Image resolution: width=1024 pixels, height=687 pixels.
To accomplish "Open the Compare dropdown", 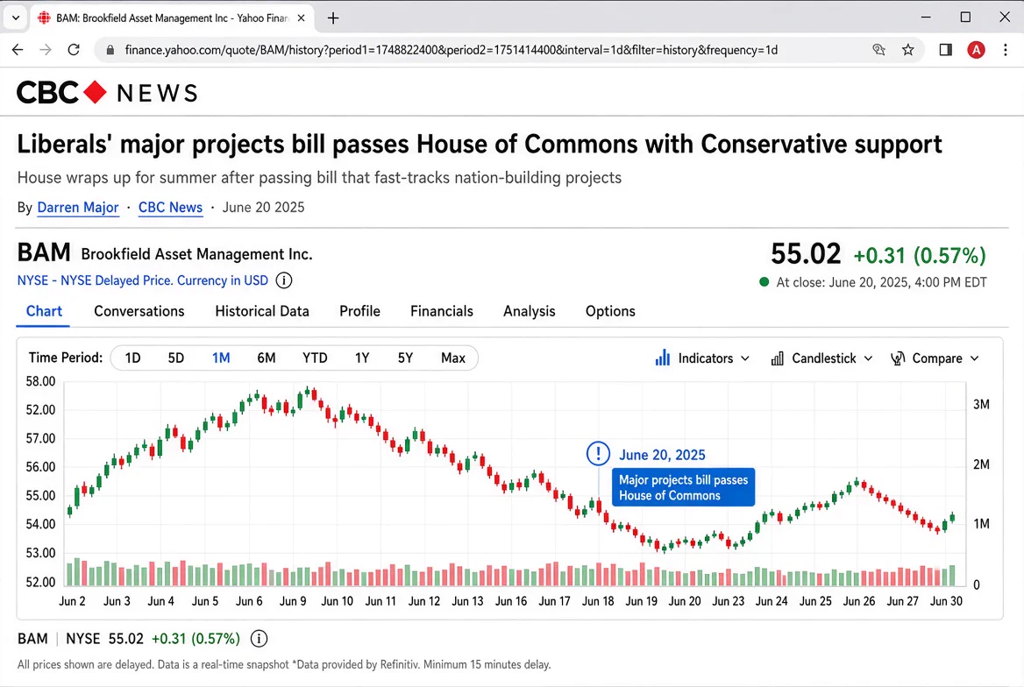I will pyautogui.click(x=935, y=358).
